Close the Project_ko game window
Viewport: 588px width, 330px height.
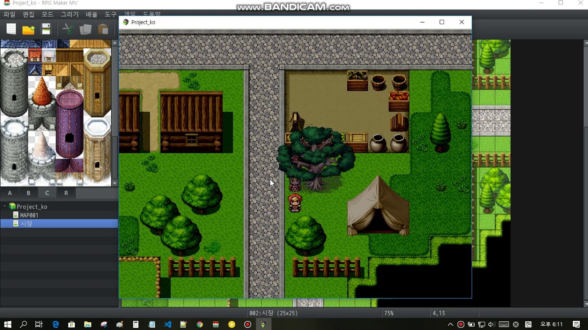click(462, 22)
